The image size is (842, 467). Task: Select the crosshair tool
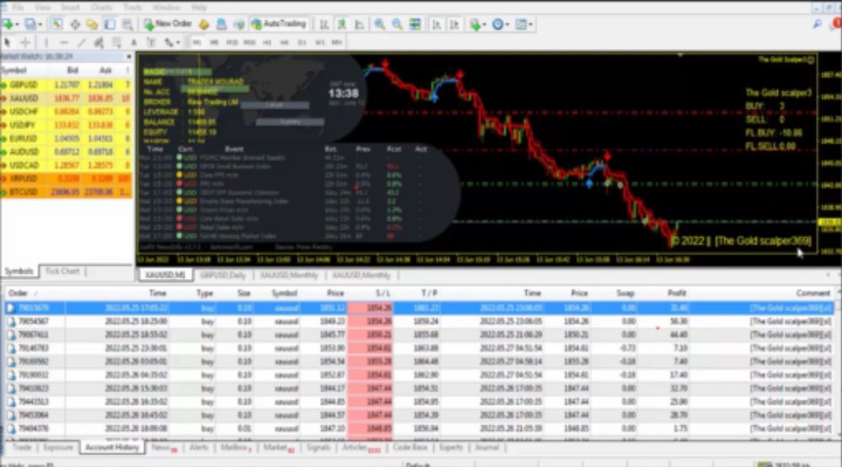click(25, 42)
